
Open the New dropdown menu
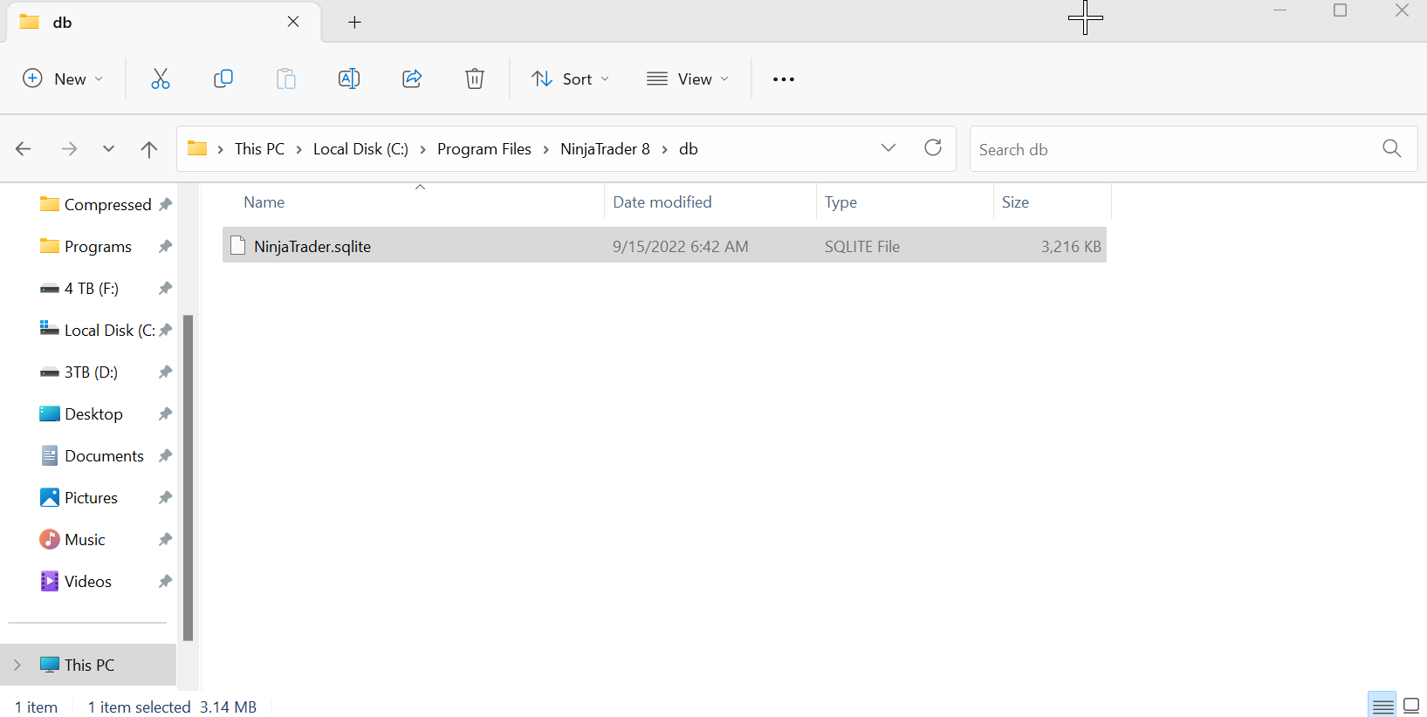point(62,79)
